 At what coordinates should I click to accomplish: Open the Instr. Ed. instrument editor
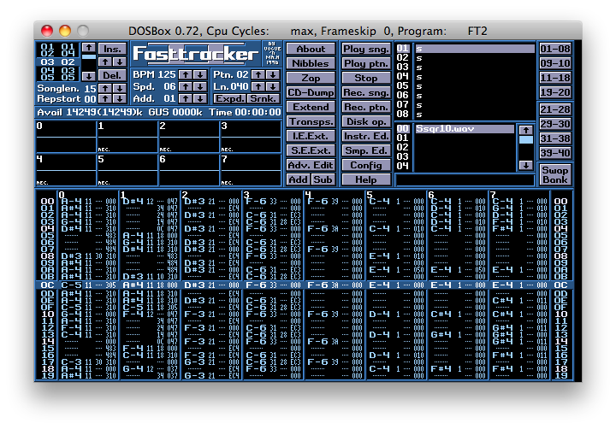[x=366, y=136]
